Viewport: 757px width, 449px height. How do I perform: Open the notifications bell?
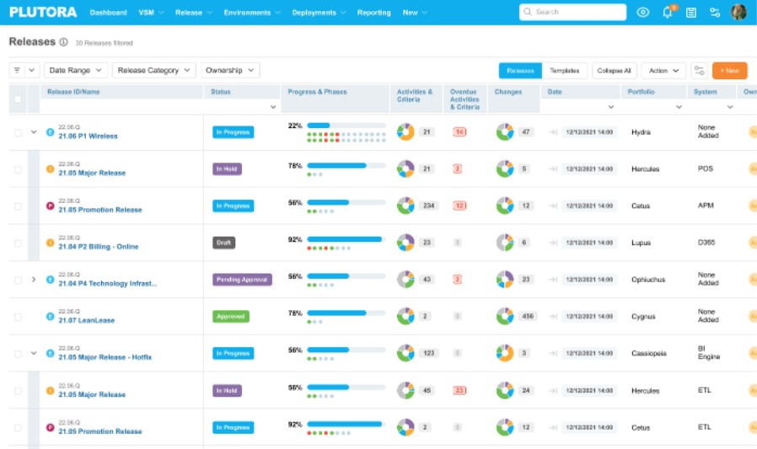click(667, 13)
